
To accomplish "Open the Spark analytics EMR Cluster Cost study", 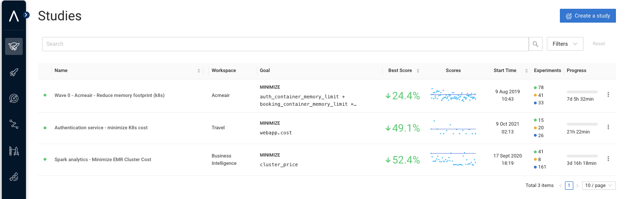I will click(102, 159).
